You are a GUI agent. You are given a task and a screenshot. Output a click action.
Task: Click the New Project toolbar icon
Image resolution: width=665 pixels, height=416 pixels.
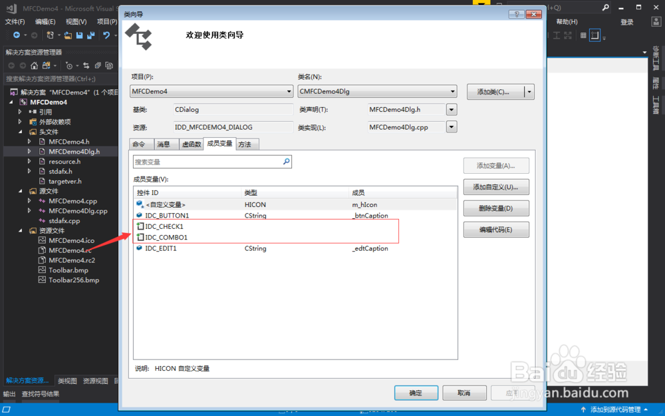tap(50, 35)
